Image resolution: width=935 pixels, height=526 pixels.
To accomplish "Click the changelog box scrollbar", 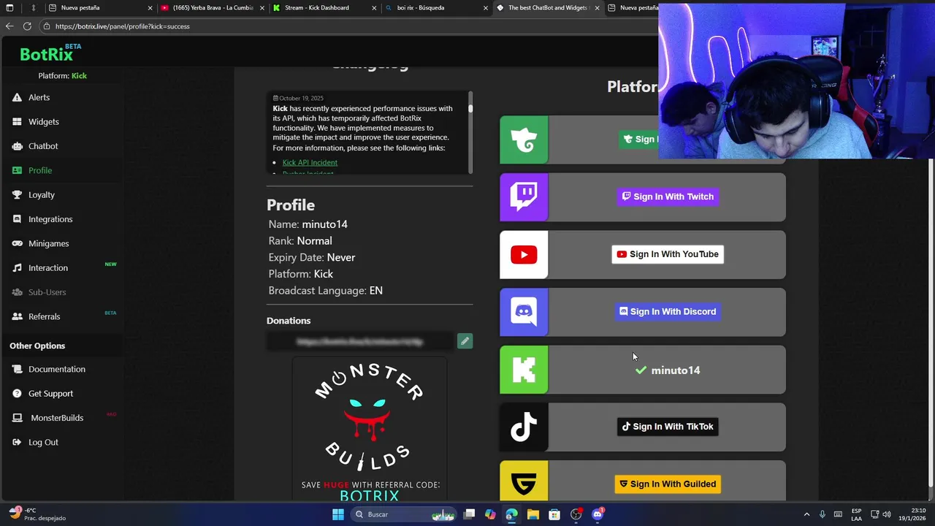I will tap(470, 108).
